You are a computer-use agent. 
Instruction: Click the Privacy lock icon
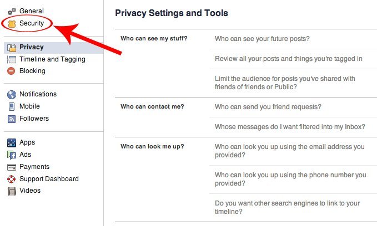click(12, 48)
